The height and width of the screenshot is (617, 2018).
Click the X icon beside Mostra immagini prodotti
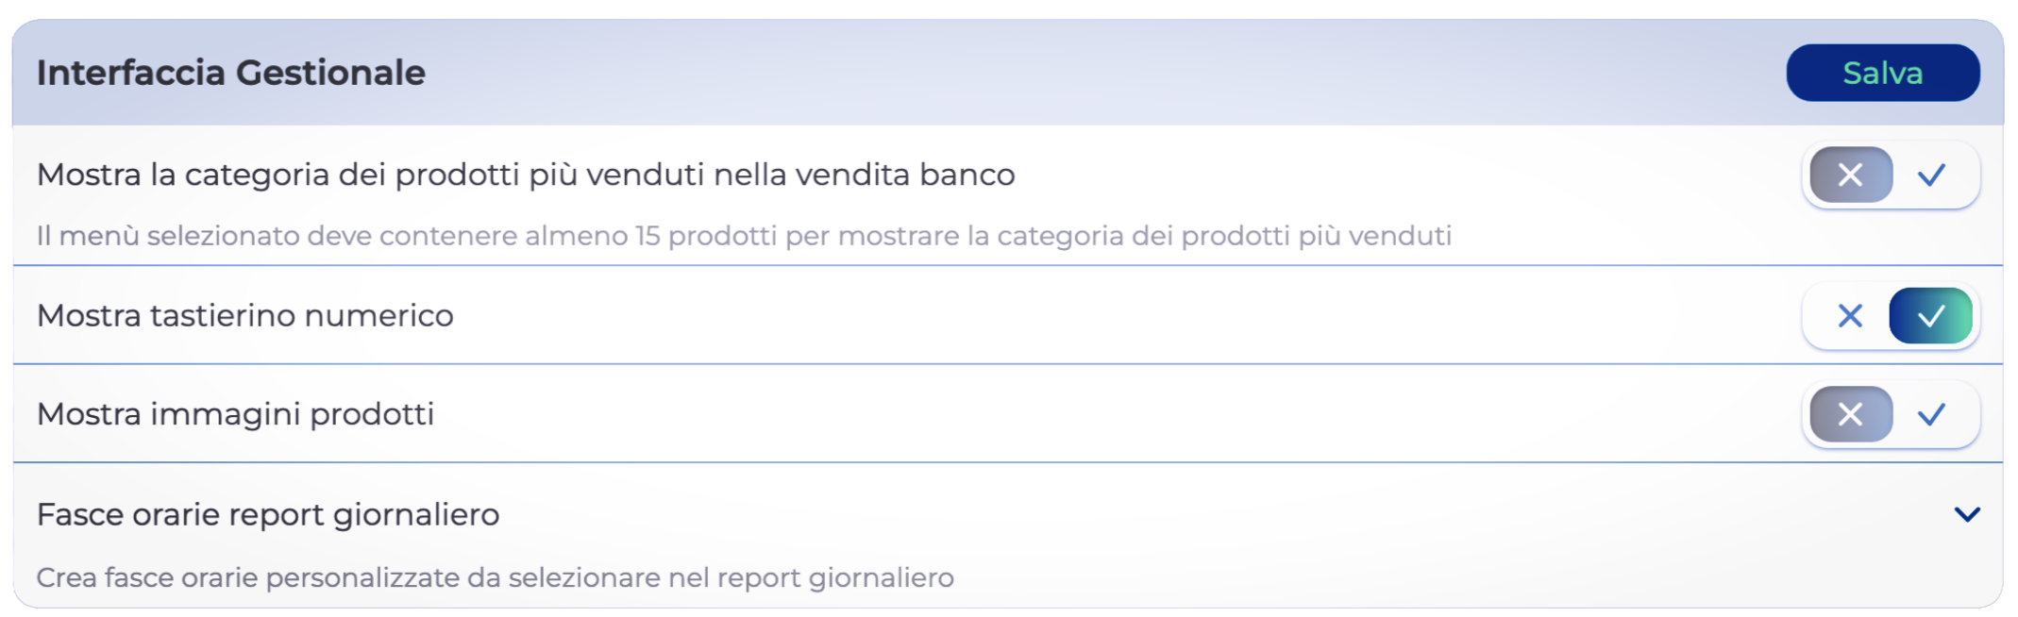(x=1850, y=414)
